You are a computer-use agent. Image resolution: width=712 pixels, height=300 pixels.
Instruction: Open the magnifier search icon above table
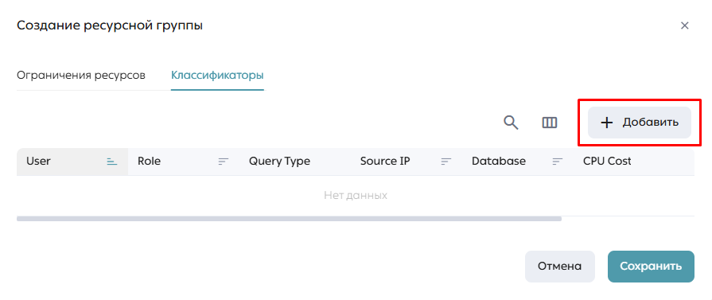pos(512,123)
